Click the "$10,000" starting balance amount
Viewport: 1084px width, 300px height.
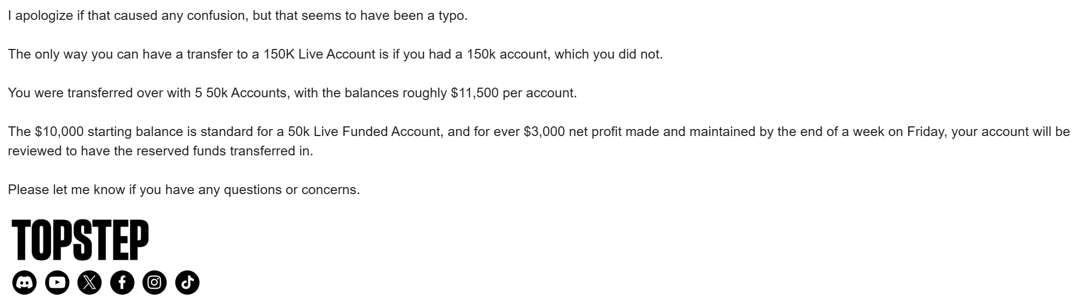pos(59,132)
